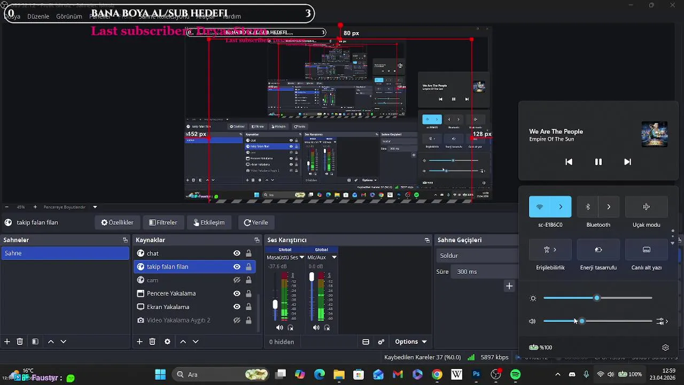Hide the Pencere Yakalama source
The width and height of the screenshot is (684, 385).
237,294
